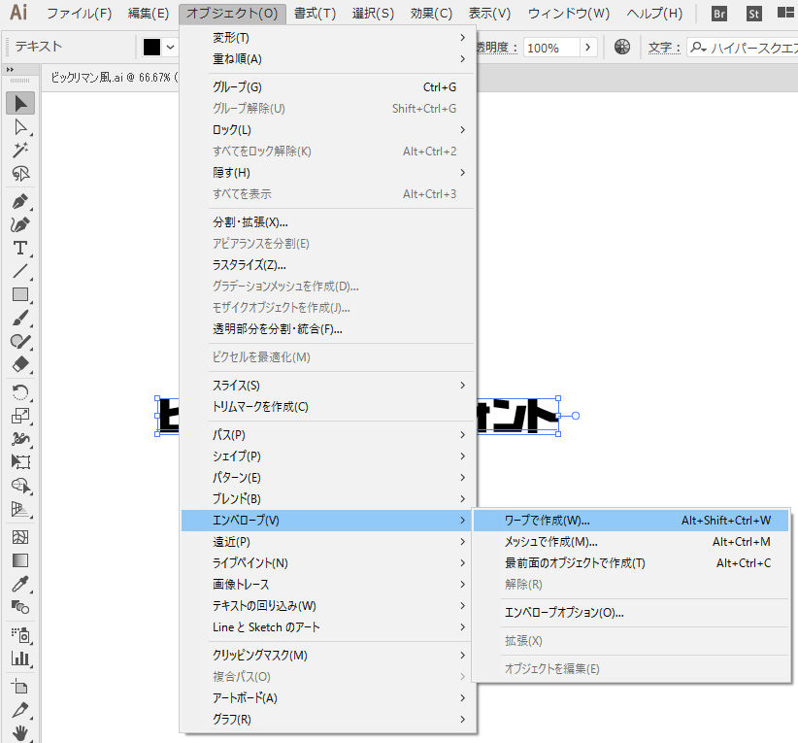Choose 最前面のオブジェクトで作成(T) entry
The height and width of the screenshot is (743, 798).
pyautogui.click(x=631, y=563)
